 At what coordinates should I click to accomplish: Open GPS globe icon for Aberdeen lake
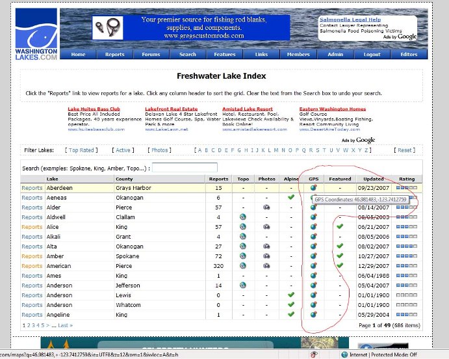click(313, 188)
